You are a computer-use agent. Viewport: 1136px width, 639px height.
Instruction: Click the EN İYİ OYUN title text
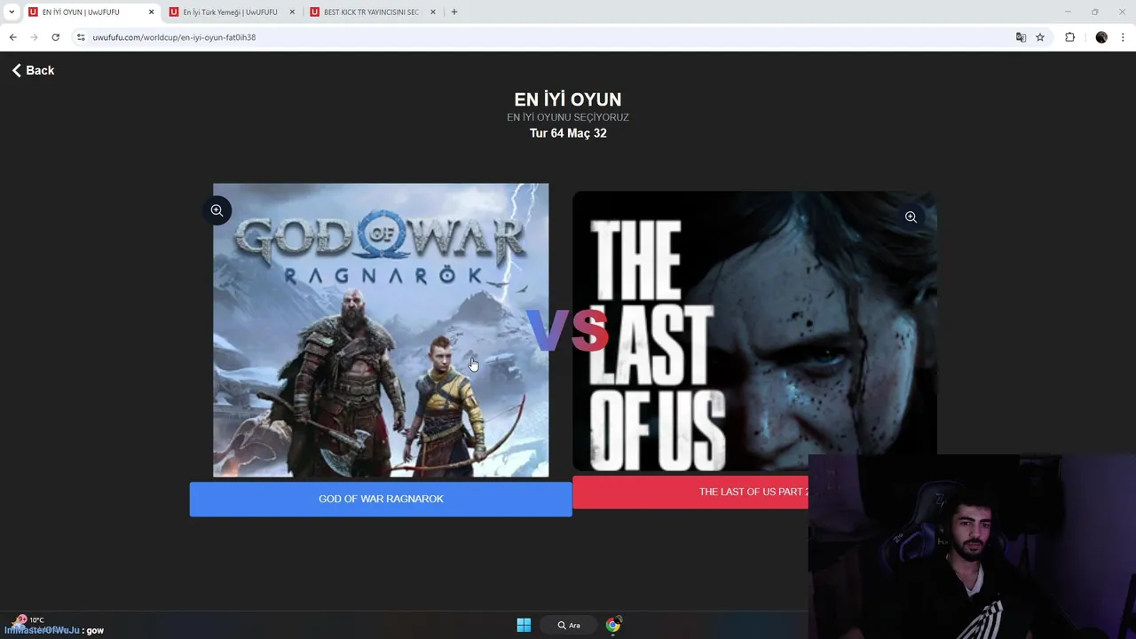[x=568, y=99]
